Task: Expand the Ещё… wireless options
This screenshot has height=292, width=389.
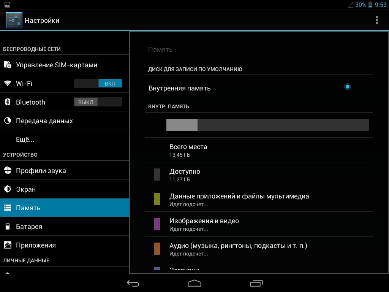Action: (25, 140)
